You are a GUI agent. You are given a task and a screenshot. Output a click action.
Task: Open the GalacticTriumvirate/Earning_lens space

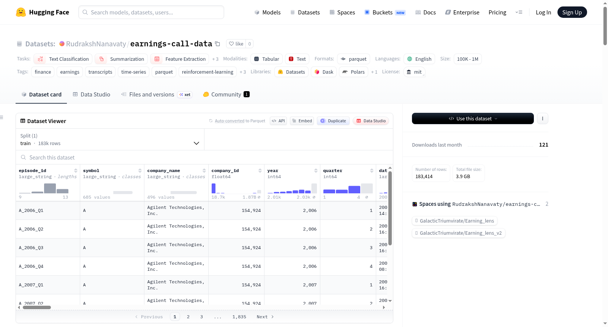454,221
